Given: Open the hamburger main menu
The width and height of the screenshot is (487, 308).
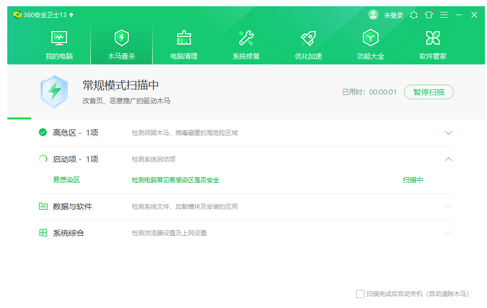Looking at the screenshot, I should (444, 15).
